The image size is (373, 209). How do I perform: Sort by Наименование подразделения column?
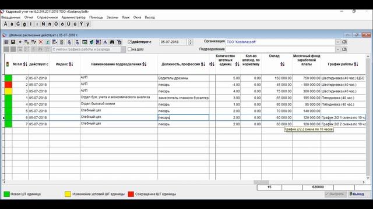click(145, 64)
